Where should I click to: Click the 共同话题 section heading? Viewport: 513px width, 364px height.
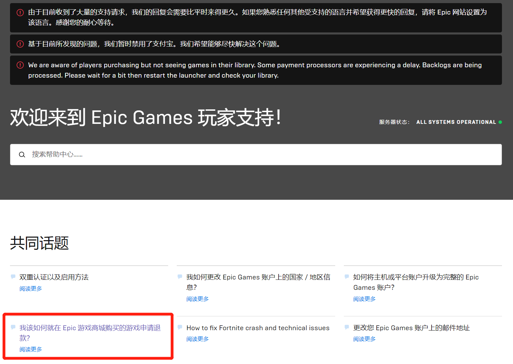pos(39,243)
